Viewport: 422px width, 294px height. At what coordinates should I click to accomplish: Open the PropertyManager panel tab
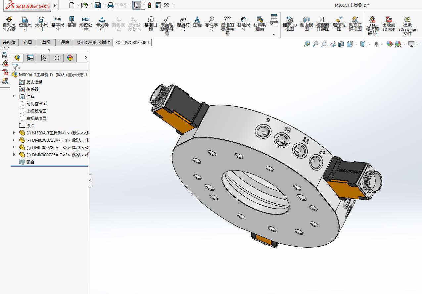point(30,58)
